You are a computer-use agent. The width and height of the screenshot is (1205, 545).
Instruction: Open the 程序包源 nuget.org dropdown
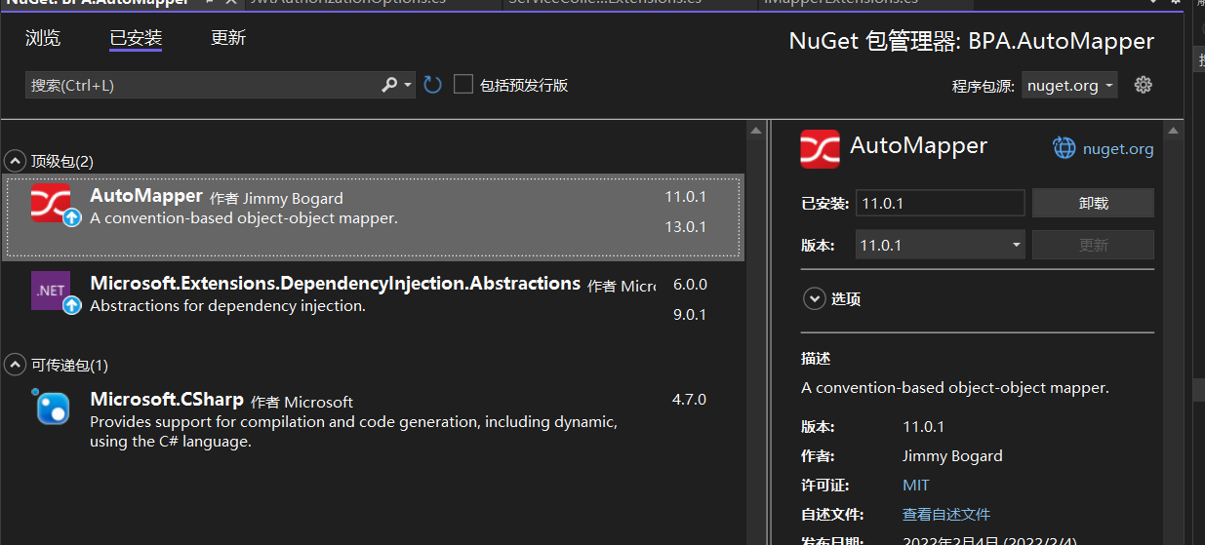point(1069,85)
